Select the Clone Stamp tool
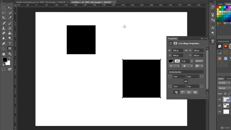Viewport: 231px width, 130px height. (x=4, y=28)
